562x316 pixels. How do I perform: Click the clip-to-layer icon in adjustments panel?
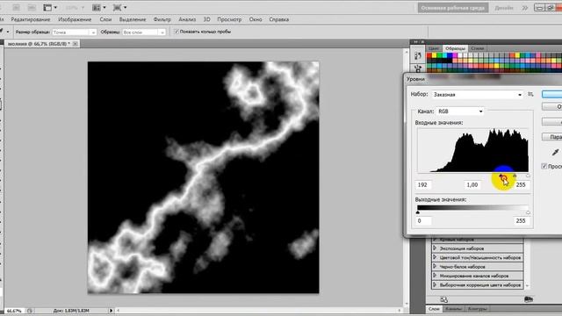pyautogui.click(x=529, y=299)
